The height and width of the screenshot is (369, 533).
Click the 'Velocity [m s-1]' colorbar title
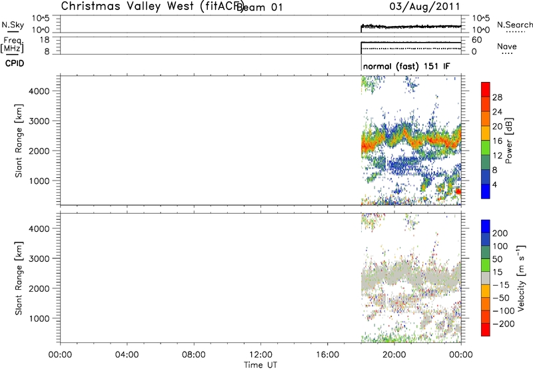click(520, 278)
